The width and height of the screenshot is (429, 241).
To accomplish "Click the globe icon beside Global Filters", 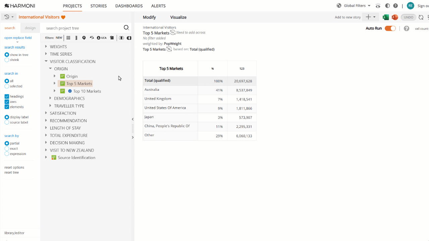I will click(x=339, y=6).
